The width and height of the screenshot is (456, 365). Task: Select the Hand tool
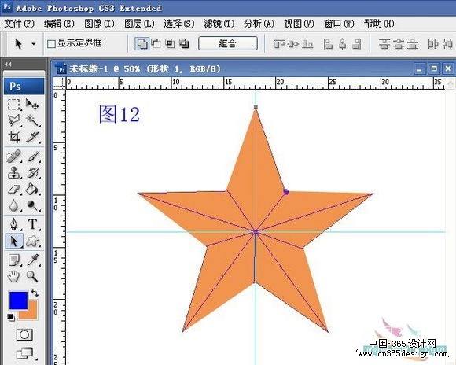click(13, 276)
